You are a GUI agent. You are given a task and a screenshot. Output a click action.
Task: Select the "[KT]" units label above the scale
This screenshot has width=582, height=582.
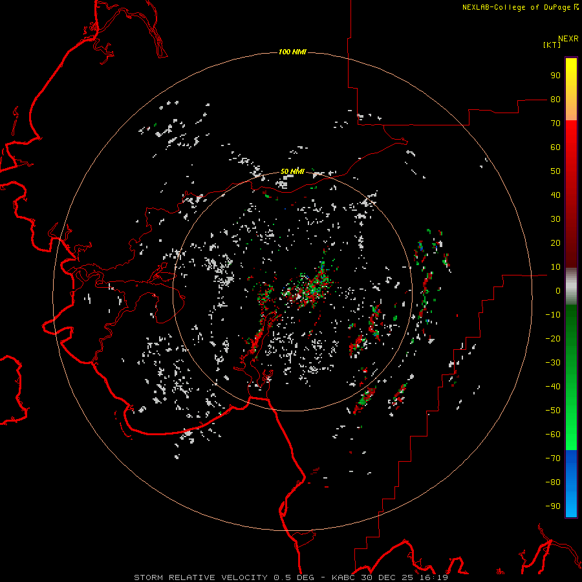coord(552,45)
